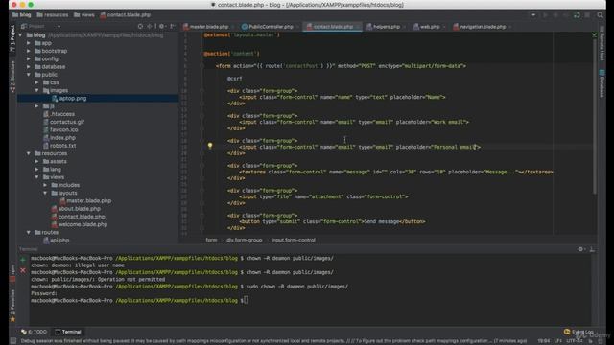
Task: Open the TODO tool window
Action: pyautogui.click(x=35, y=332)
